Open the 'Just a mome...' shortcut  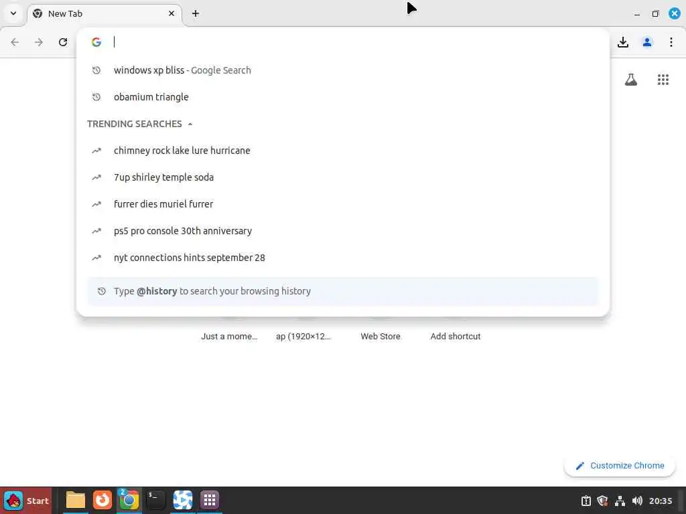tap(229, 336)
